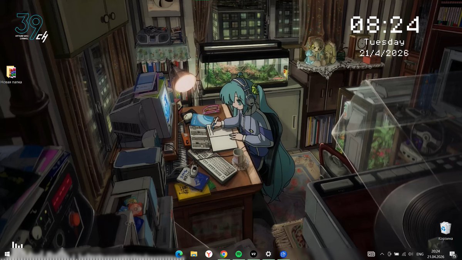
Task: Launch Microsoft Edge from taskbar
Action: click(179, 254)
